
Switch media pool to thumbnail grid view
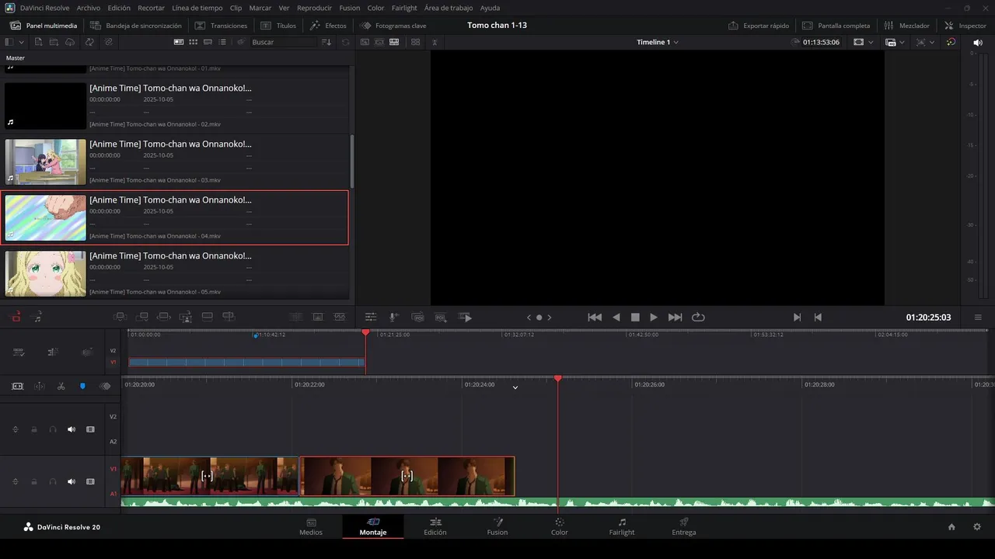tap(194, 42)
